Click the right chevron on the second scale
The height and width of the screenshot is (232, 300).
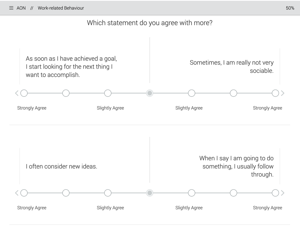point(283,193)
